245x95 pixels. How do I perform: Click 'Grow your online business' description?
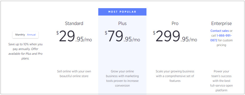(122, 78)
